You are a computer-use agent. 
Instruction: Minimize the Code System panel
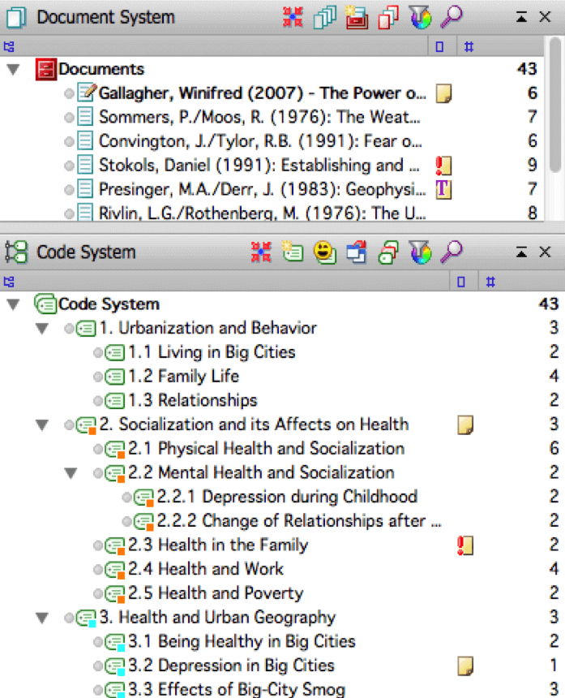pos(522,252)
